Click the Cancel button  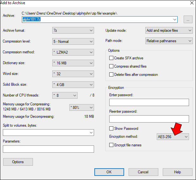click(x=143, y=172)
